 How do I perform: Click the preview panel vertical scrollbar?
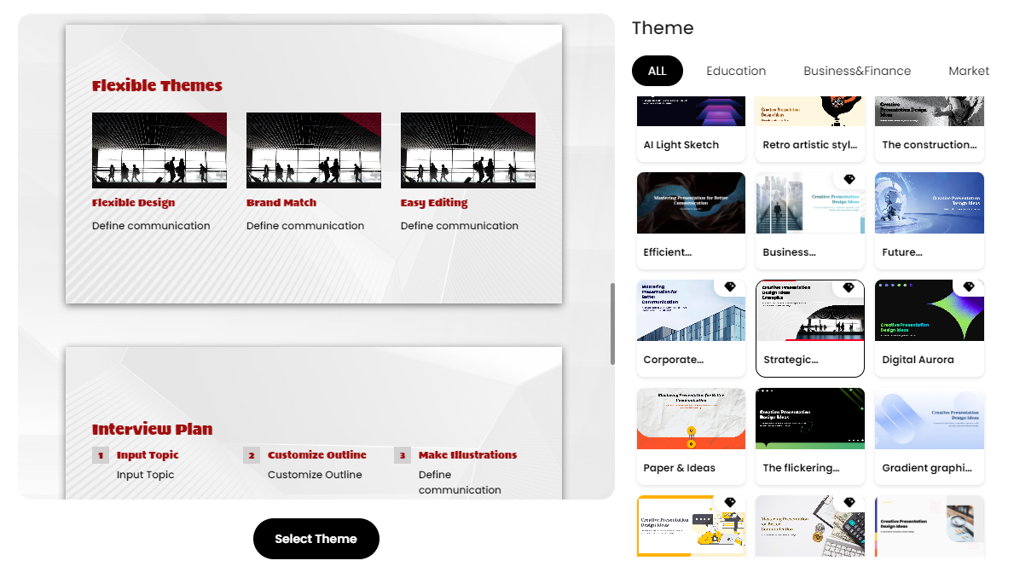(612, 324)
